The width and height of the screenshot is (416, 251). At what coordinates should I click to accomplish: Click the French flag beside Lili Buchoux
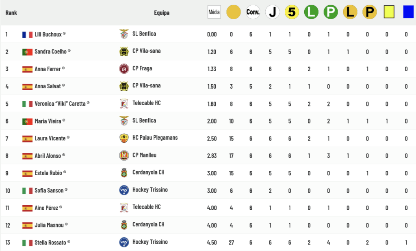pos(27,35)
